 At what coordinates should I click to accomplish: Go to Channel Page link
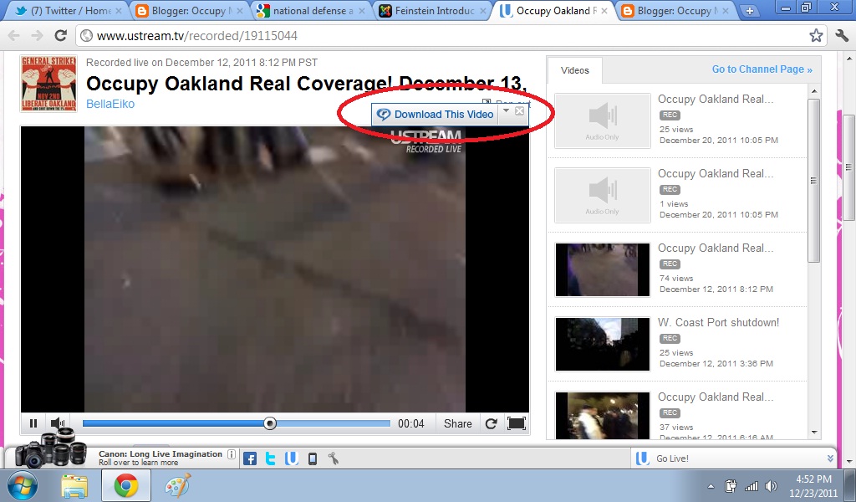[762, 69]
